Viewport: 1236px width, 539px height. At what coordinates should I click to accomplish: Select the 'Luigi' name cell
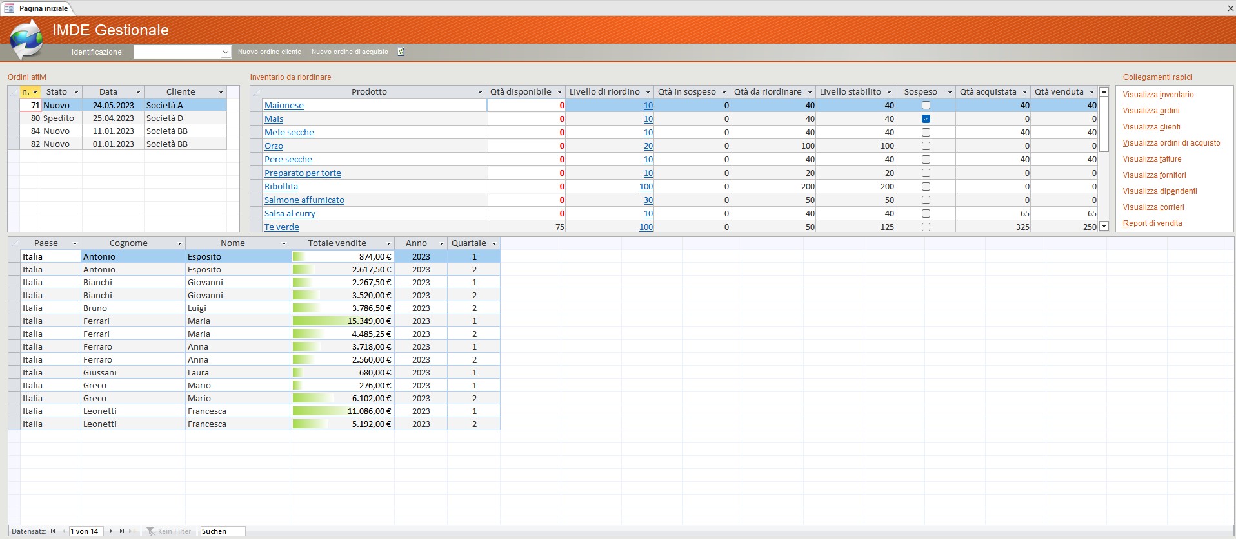[237, 308]
